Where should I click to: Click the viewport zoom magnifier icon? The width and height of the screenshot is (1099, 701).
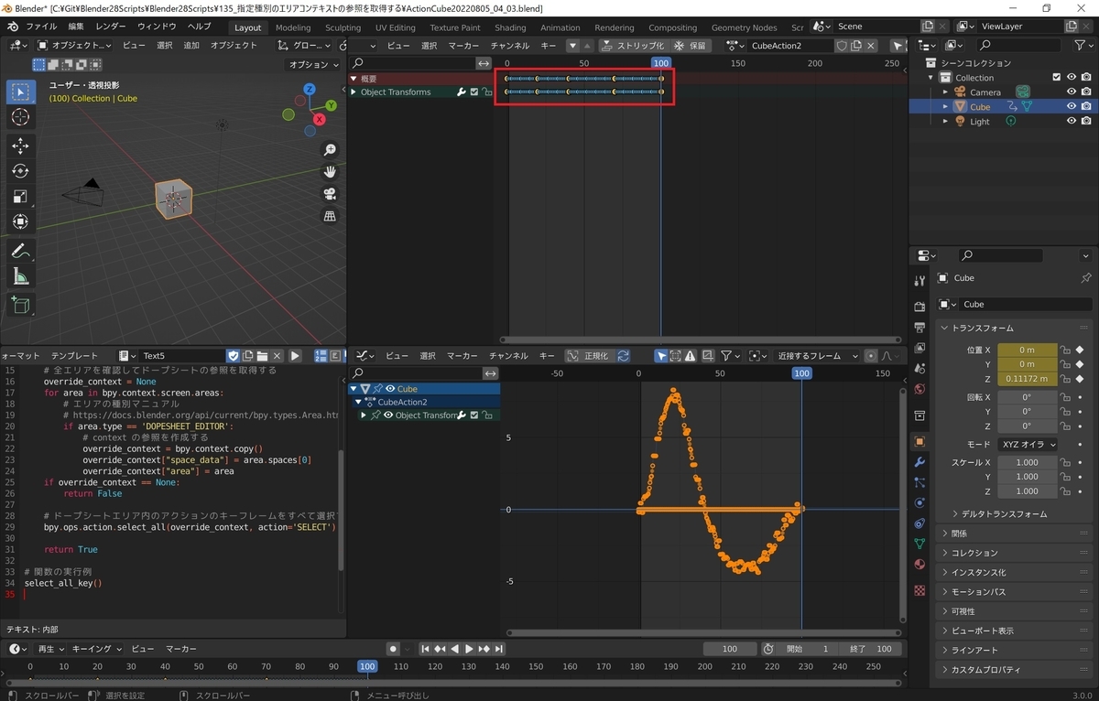pyautogui.click(x=330, y=150)
